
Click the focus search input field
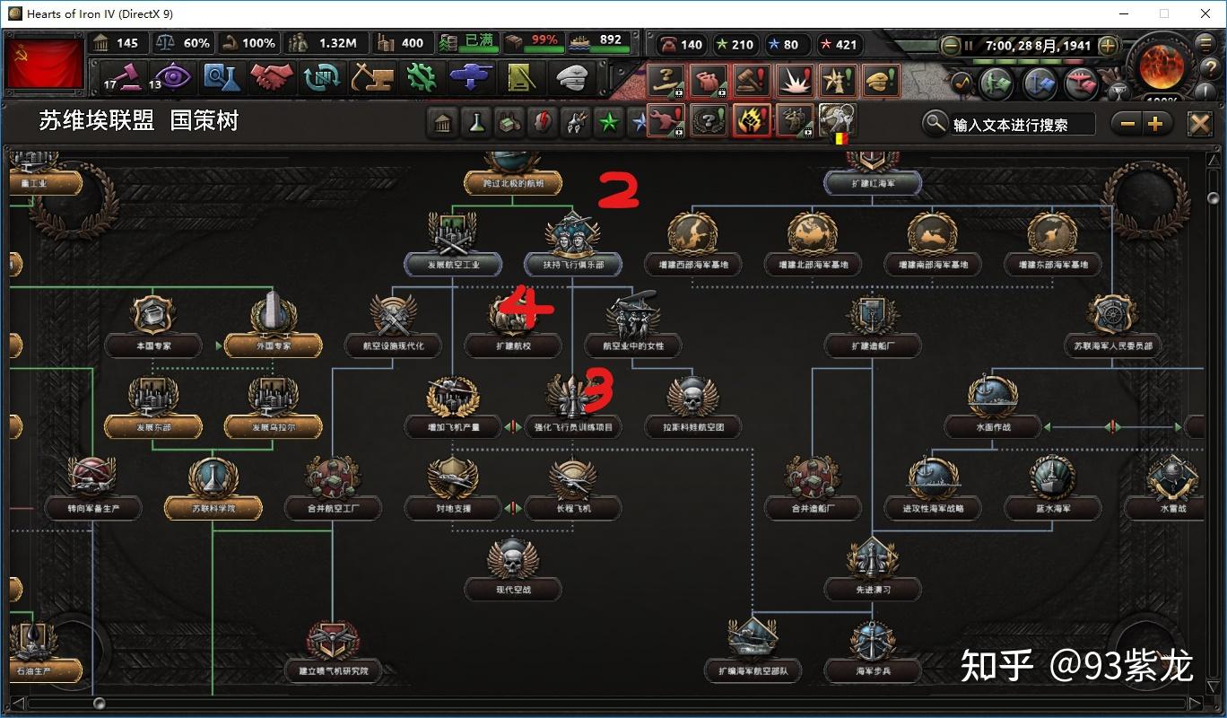1023,125
